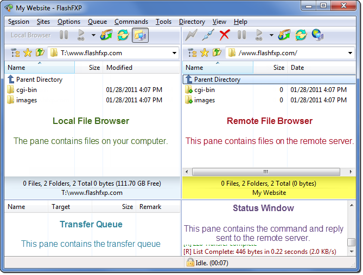Screen dimensions: 363x275
Task: Expand the T:\www.flashfxp.com path dropdown
Action: click(x=174, y=53)
